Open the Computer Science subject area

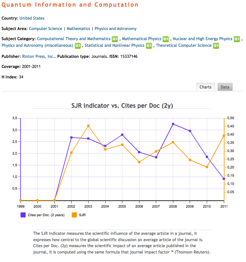46,28
